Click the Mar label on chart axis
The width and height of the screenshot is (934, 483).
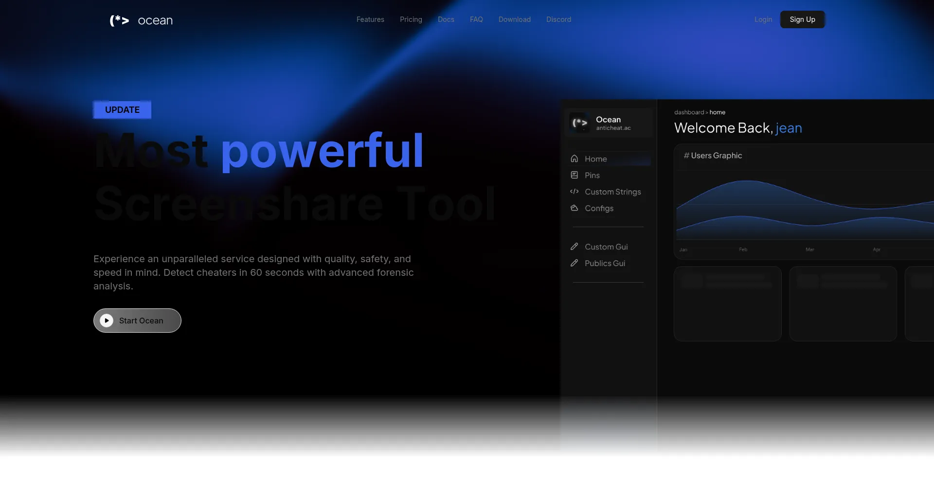point(809,250)
